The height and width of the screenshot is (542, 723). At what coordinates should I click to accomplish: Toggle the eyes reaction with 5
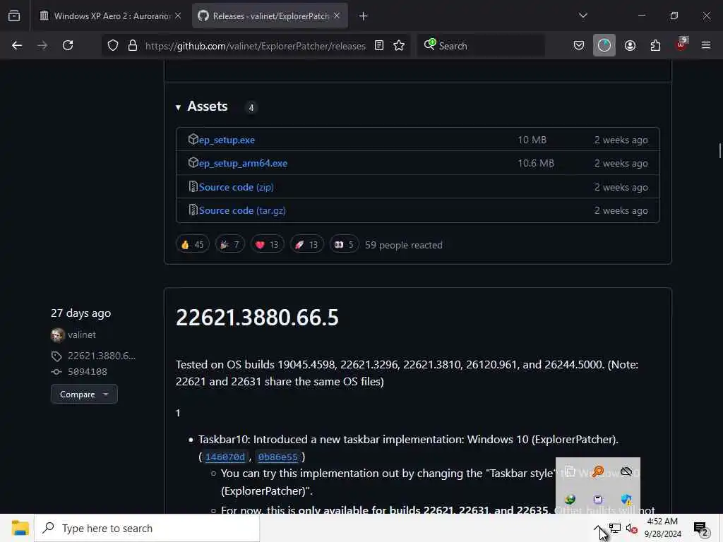(x=345, y=244)
